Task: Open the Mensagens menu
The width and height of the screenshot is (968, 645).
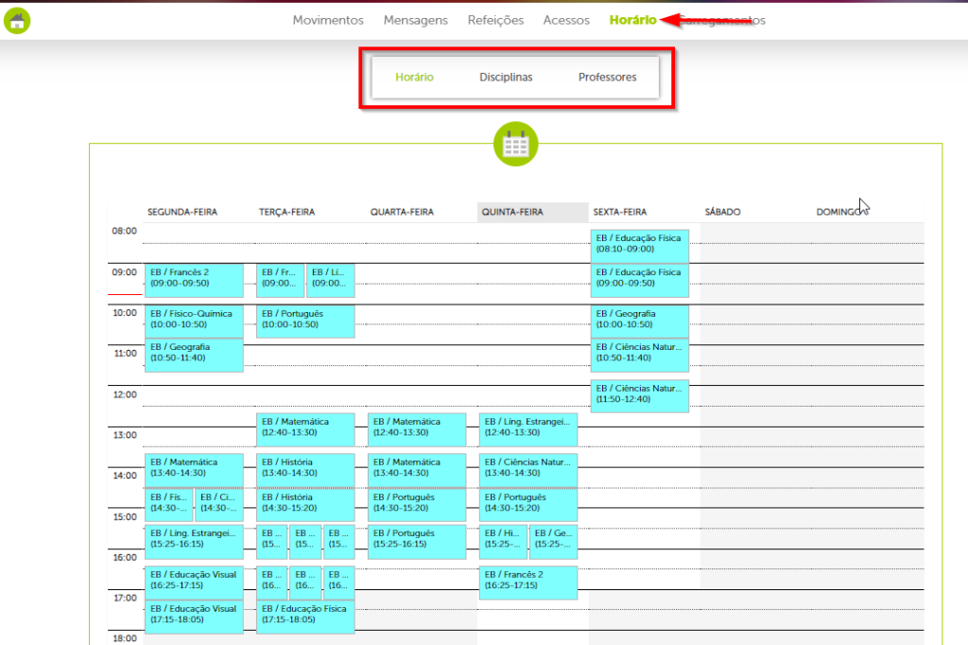Action: click(416, 20)
